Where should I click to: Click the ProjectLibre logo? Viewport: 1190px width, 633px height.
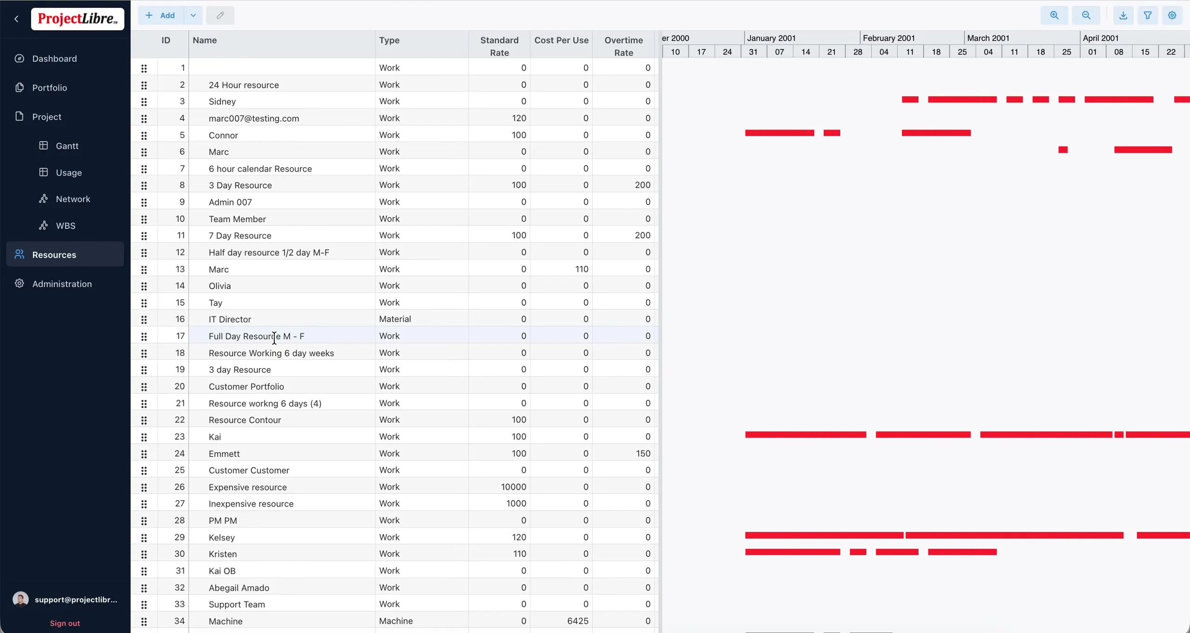click(x=78, y=19)
